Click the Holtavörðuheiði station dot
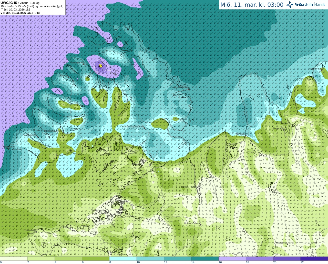The height and width of the screenshot is (264, 328). 200,225
